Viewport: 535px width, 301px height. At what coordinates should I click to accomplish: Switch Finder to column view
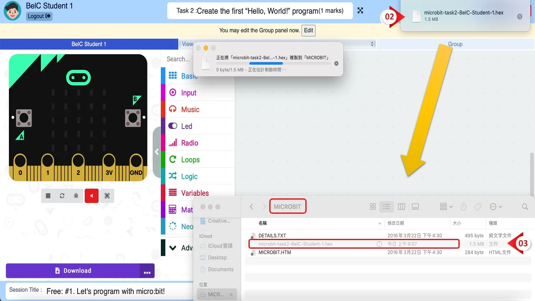point(401,207)
